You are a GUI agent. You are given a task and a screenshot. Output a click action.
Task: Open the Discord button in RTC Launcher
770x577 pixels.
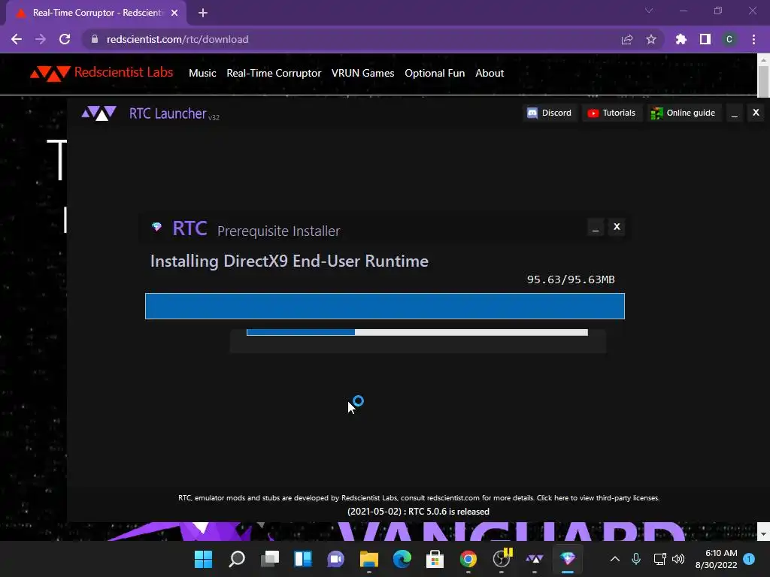click(550, 113)
